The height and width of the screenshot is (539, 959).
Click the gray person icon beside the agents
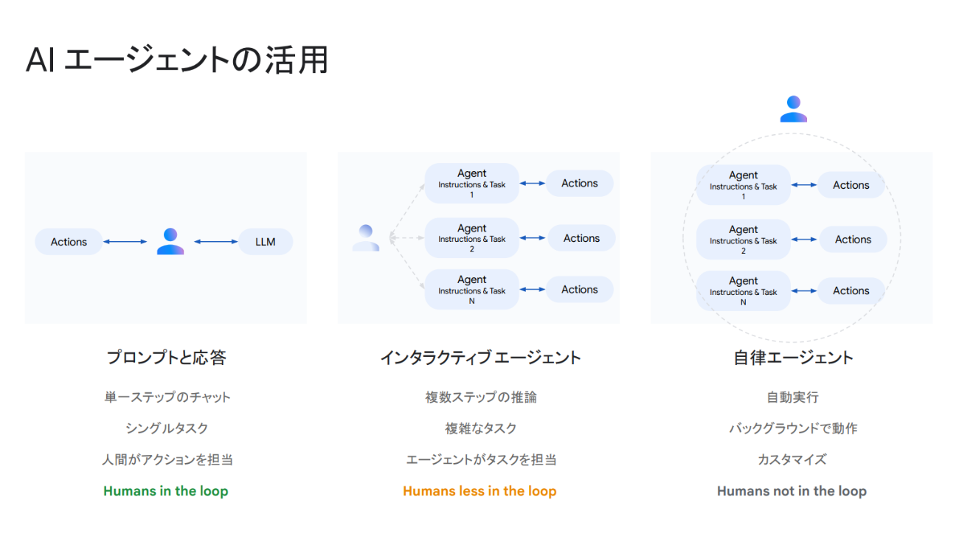coord(366,237)
